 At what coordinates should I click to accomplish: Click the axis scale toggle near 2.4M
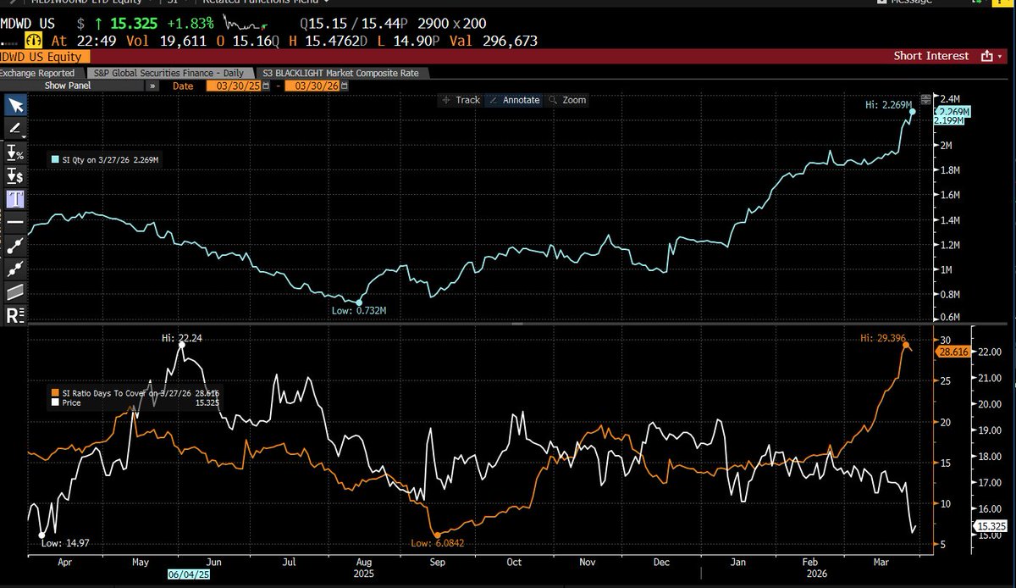tap(925, 98)
